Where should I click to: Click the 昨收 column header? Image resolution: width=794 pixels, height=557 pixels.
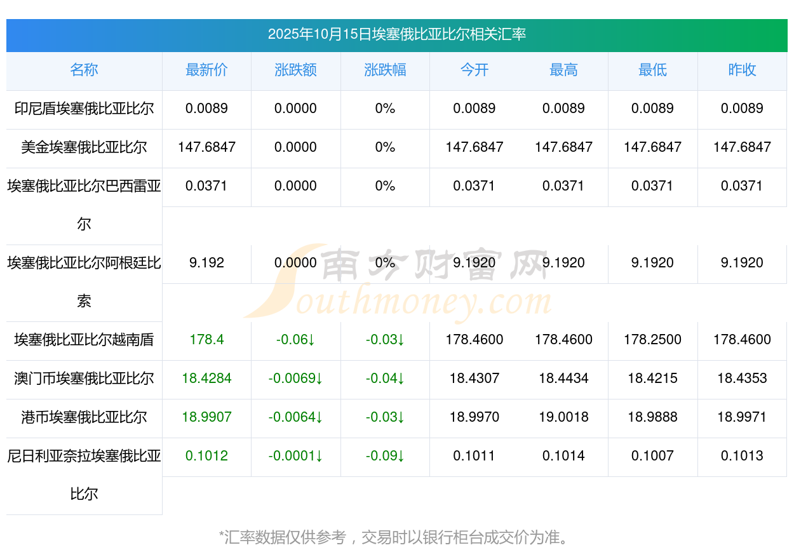coord(742,70)
